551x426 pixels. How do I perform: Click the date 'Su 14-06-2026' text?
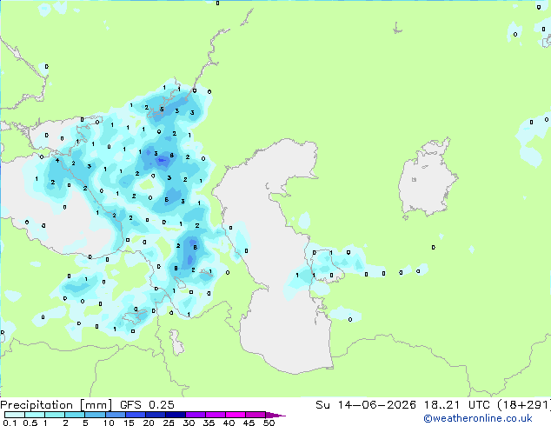tap(366, 405)
